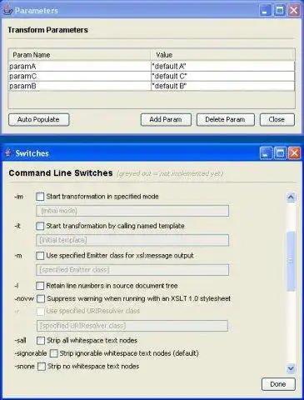Check Strip ignorable whitespace text nodes (default)
The height and width of the screenshot is (400, 304).
click(x=53, y=353)
